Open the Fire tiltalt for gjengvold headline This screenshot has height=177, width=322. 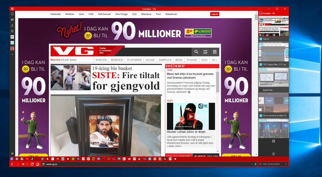point(126,81)
